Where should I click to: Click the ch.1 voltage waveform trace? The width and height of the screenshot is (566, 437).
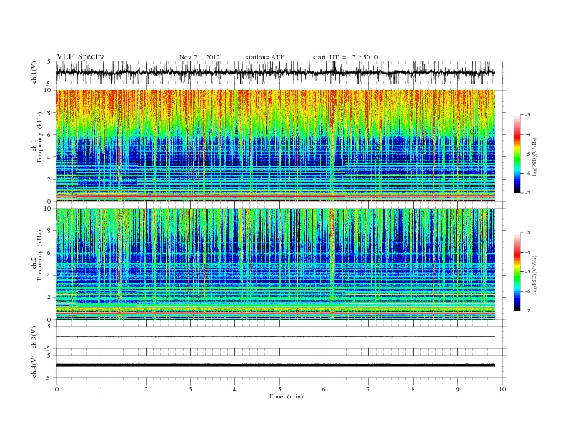275,72
